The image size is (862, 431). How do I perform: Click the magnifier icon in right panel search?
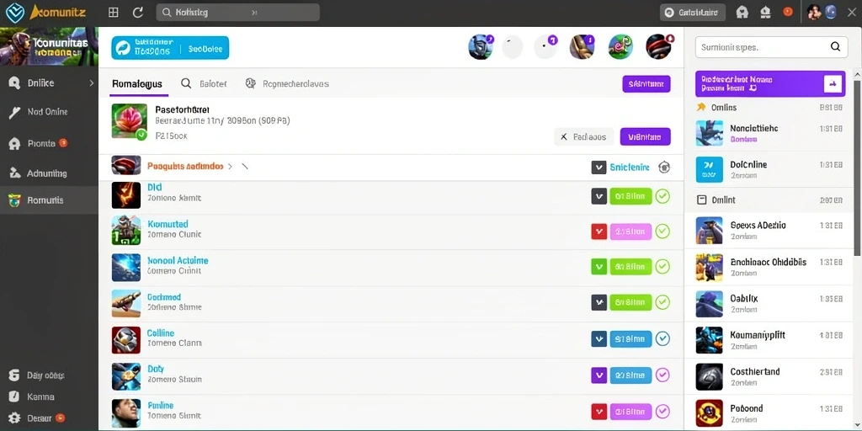(x=835, y=47)
